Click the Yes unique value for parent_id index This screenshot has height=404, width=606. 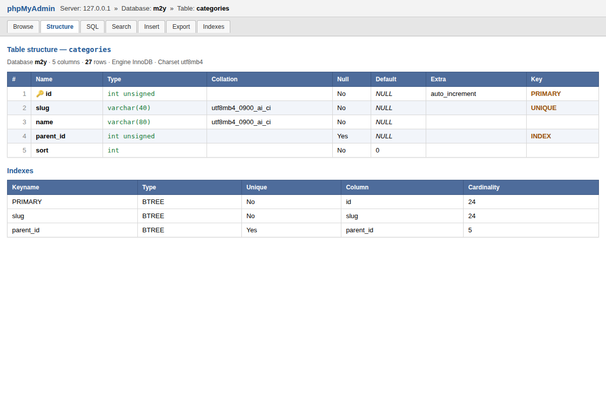point(251,230)
